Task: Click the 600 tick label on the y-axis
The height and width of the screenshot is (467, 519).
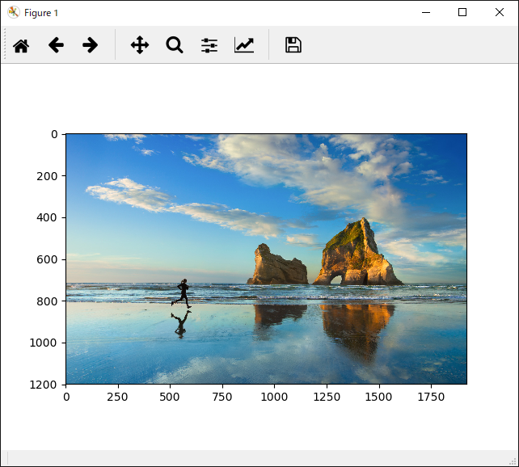Action: click(x=49, y=259)
